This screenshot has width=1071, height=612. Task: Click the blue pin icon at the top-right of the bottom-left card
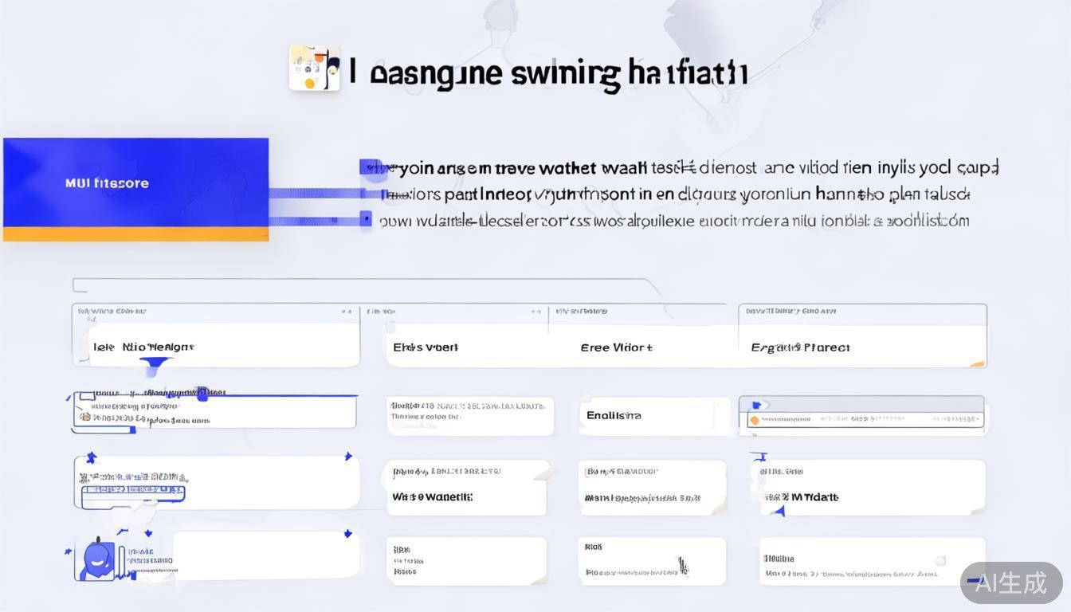point(347,533)
